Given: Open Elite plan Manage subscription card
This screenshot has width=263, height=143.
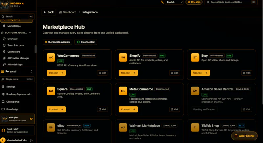Looking at the screenshot, I should coord(17,119).
